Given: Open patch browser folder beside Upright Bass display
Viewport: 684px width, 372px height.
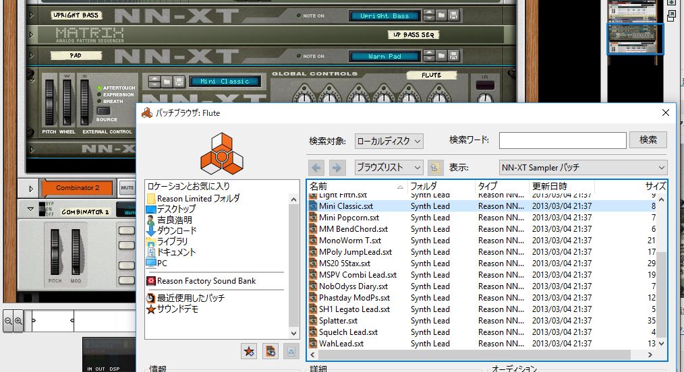Looking at the screenshot, I should 441,15.
